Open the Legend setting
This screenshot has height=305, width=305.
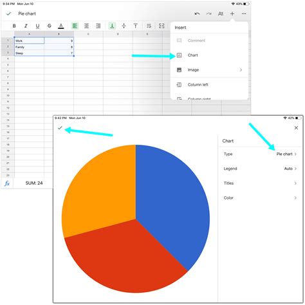click(260, 169)
